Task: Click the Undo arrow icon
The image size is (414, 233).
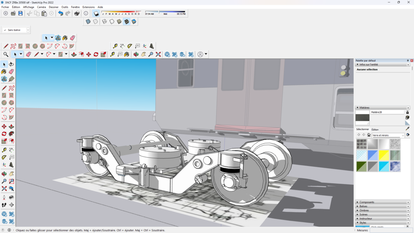Action: click(x=60, y=13)
